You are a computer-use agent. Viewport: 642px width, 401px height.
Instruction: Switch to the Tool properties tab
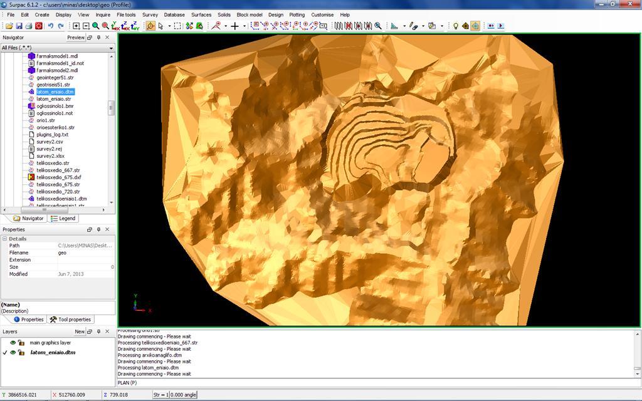point(70,320)
